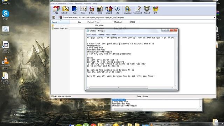Open the Find tool in WinRAR
The width and height of the screenshot is (224, 126).
click(100, 10)
